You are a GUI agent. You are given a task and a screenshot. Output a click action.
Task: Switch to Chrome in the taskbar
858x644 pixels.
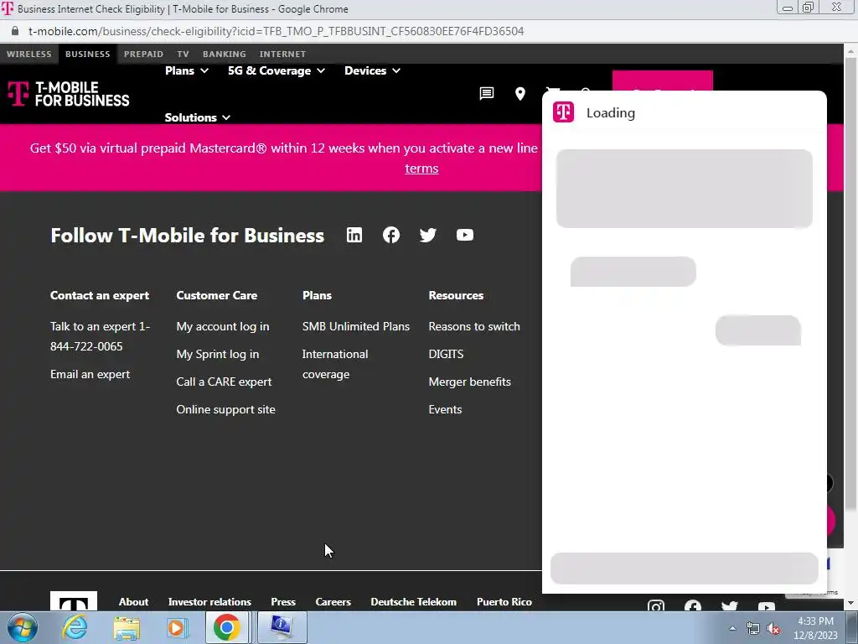tap(226, 627)
